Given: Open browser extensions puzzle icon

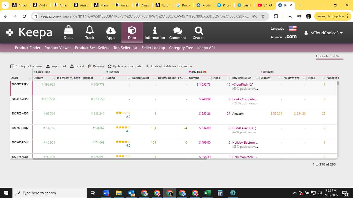Looking at the screenshot, I should click(x=276, y=16).
